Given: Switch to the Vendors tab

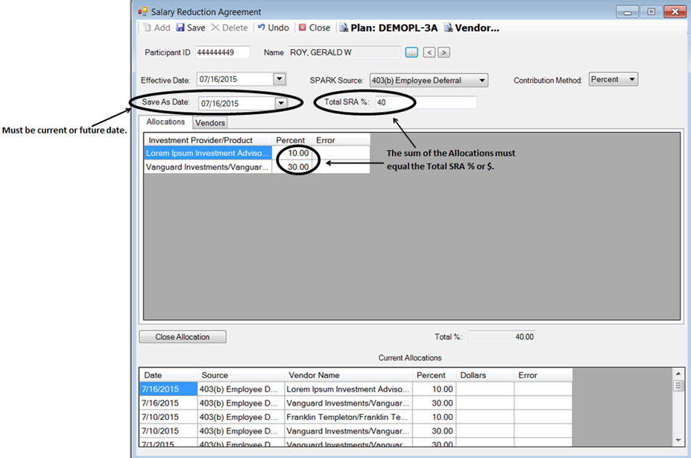Looking at the screenshot, I should (210, 122).
